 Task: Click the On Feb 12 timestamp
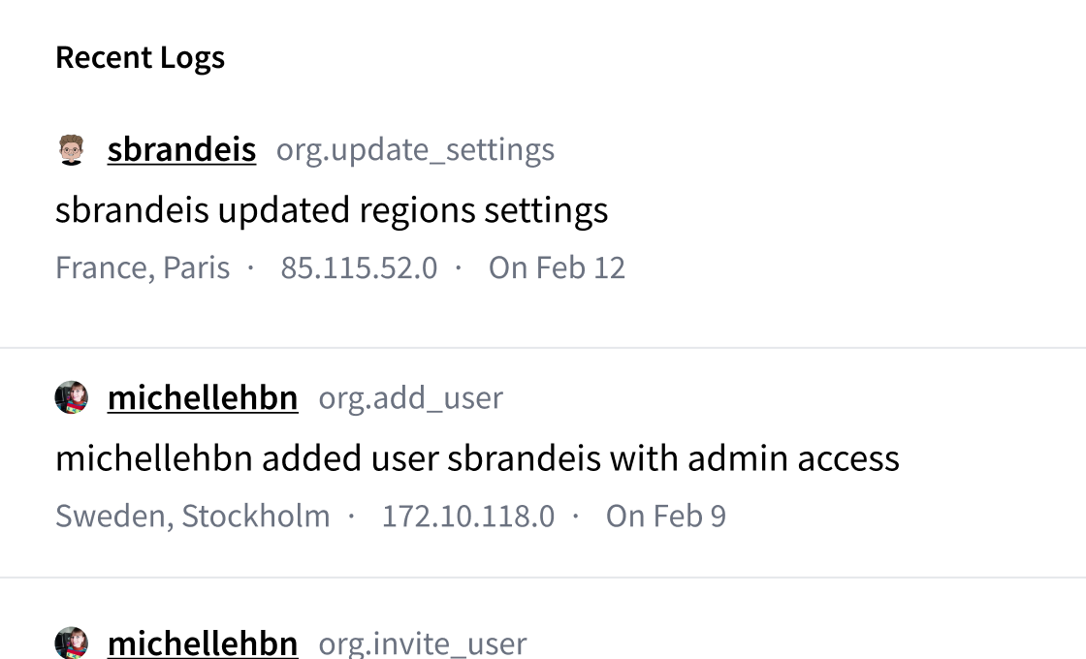[556, 267]
